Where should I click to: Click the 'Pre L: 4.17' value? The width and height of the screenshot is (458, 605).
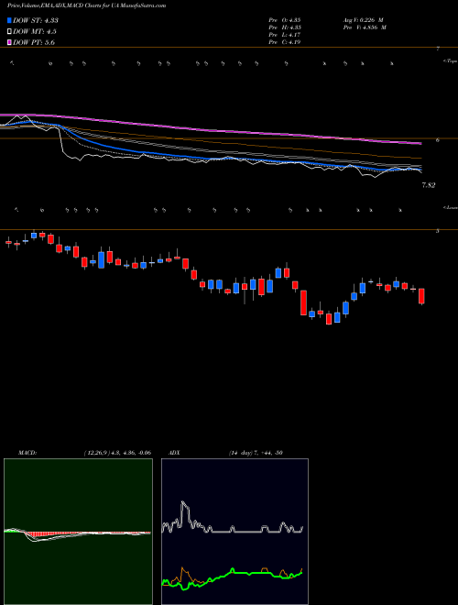(285, 35)
